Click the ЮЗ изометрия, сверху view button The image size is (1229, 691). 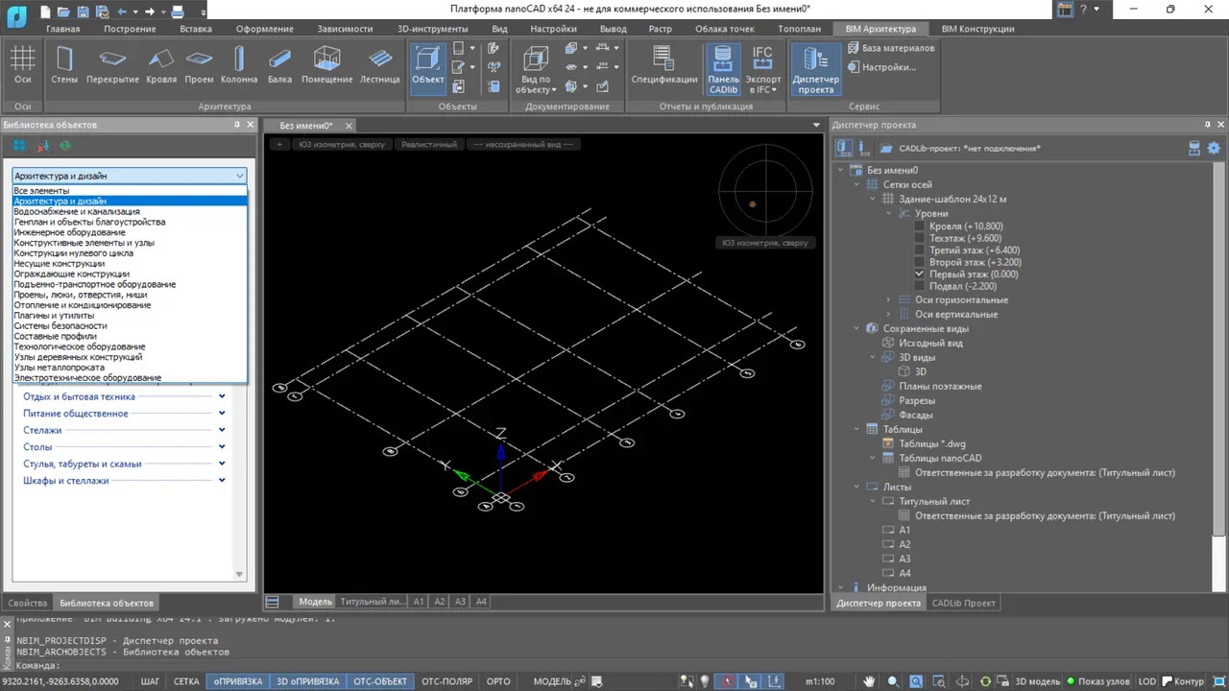342,145
